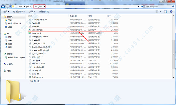Click the Forward navigation arrow button
The width and height of the screenshot is (176, 105).
tap(7, 7)
